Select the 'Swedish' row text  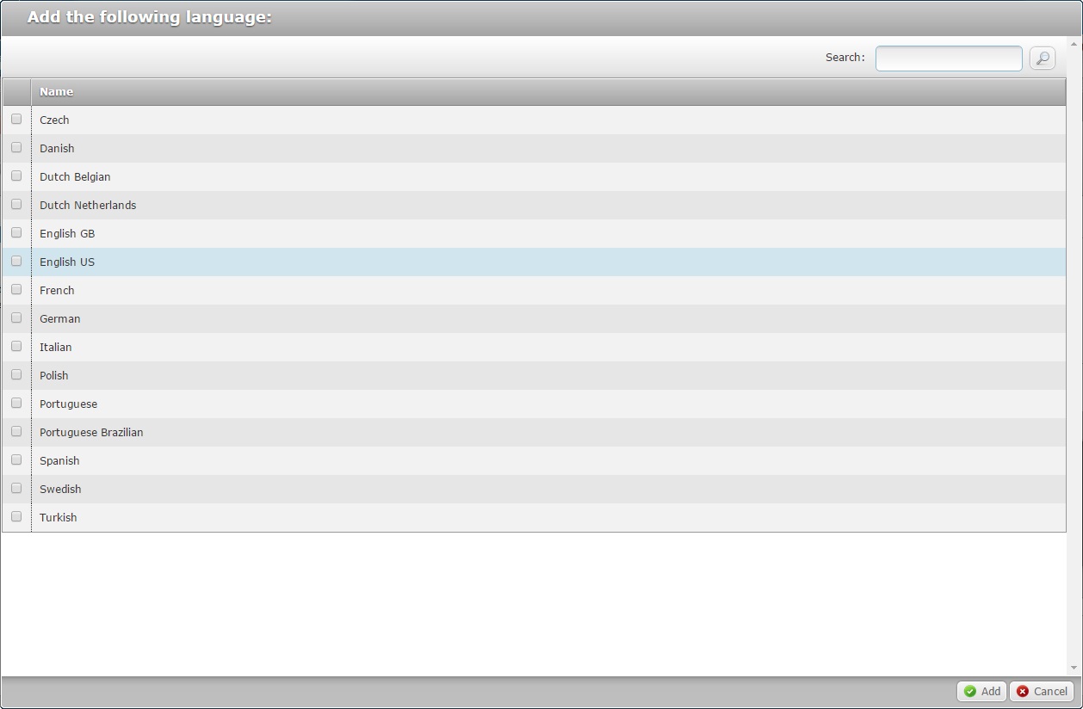click(x=60, y=490)
